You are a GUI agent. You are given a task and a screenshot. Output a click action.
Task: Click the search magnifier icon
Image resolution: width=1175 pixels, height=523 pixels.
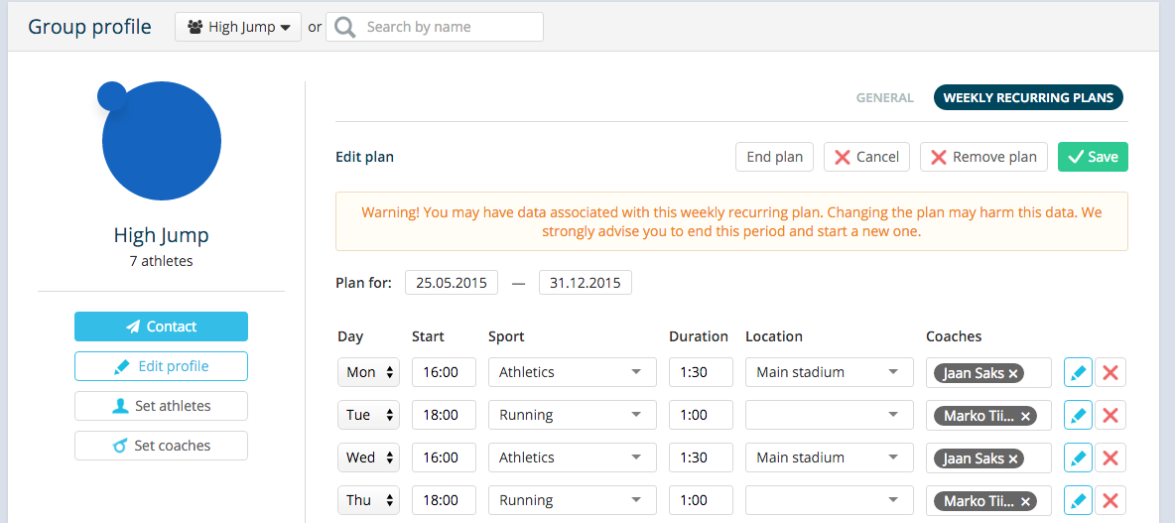click(345, 27)
